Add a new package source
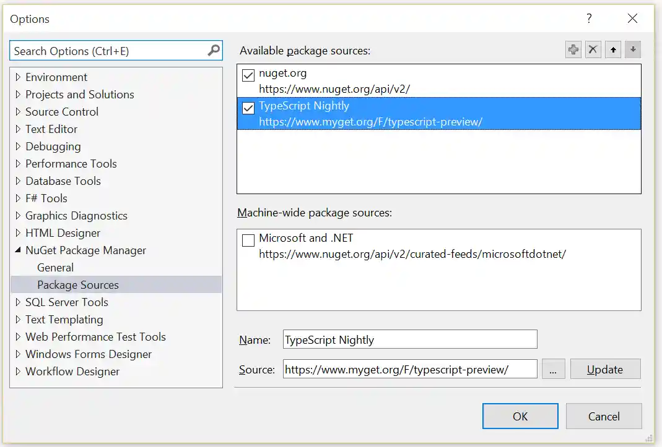Viewport: 662px width, 447px height. pyautogui.click(x=573, y=49)
